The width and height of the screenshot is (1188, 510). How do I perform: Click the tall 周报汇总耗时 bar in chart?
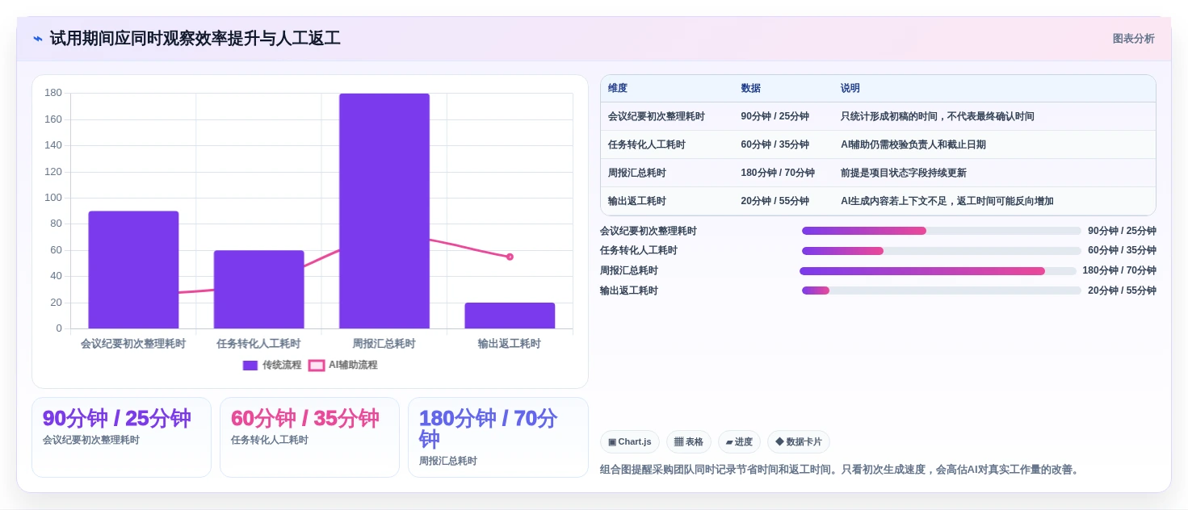click(x=384, y=211)
